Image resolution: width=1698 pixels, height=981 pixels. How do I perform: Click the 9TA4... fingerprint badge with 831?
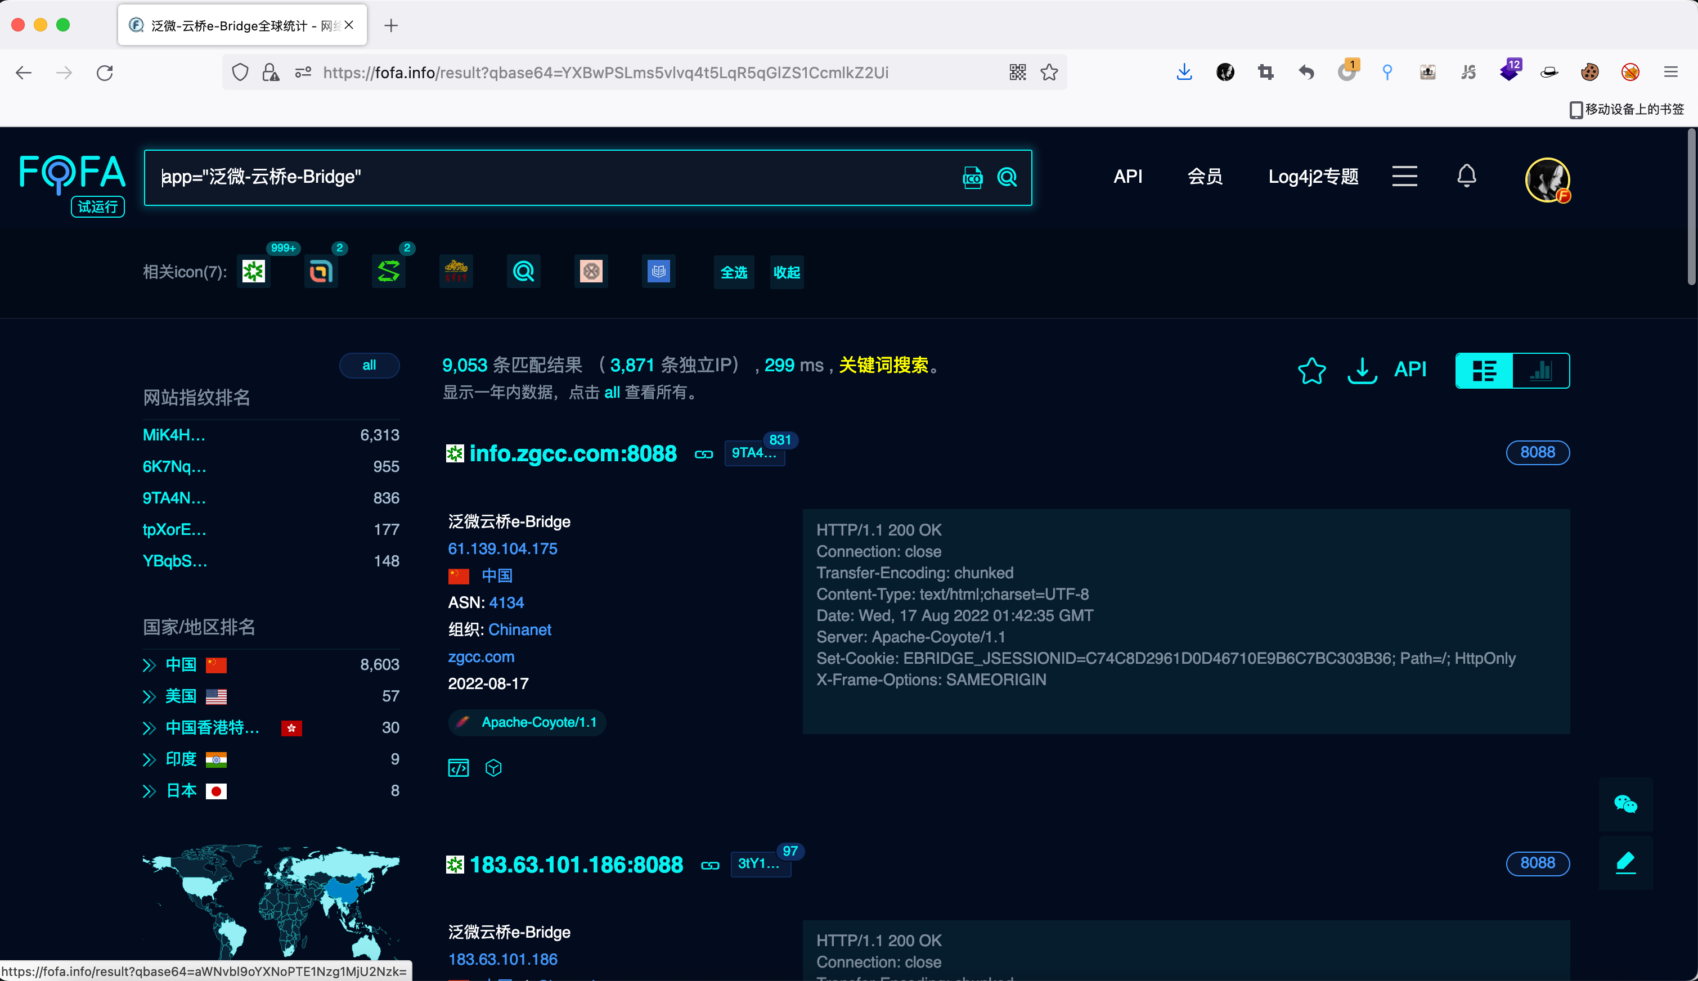tap(754, 453)
